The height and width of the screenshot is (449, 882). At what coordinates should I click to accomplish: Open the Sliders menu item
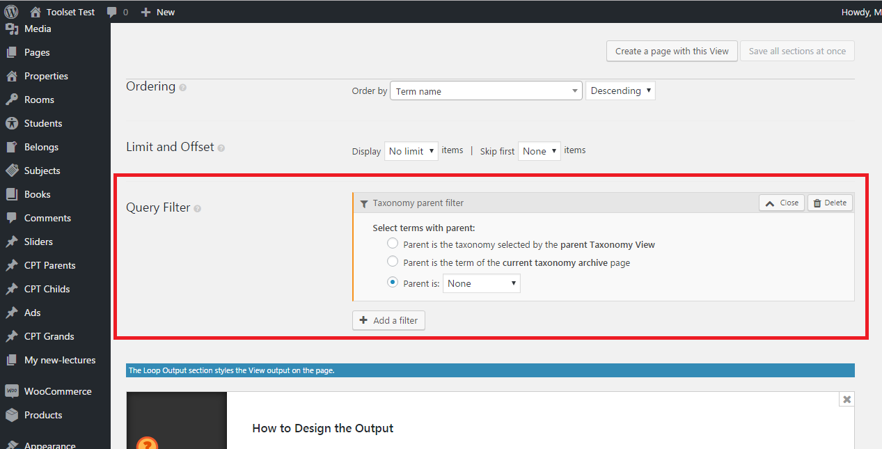38,242
